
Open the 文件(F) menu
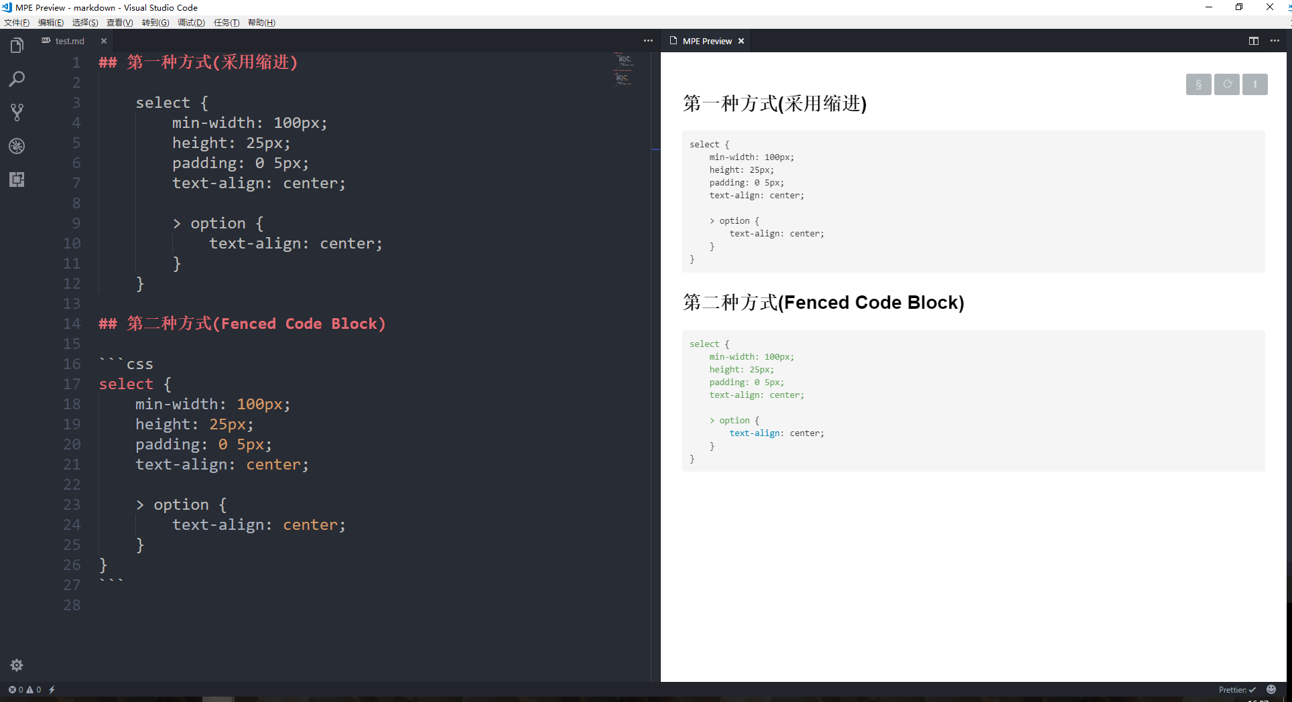(17, 23)
